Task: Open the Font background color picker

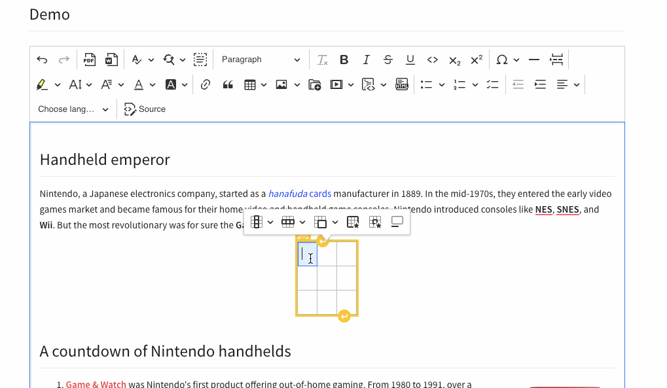Action: coord(177,84)
